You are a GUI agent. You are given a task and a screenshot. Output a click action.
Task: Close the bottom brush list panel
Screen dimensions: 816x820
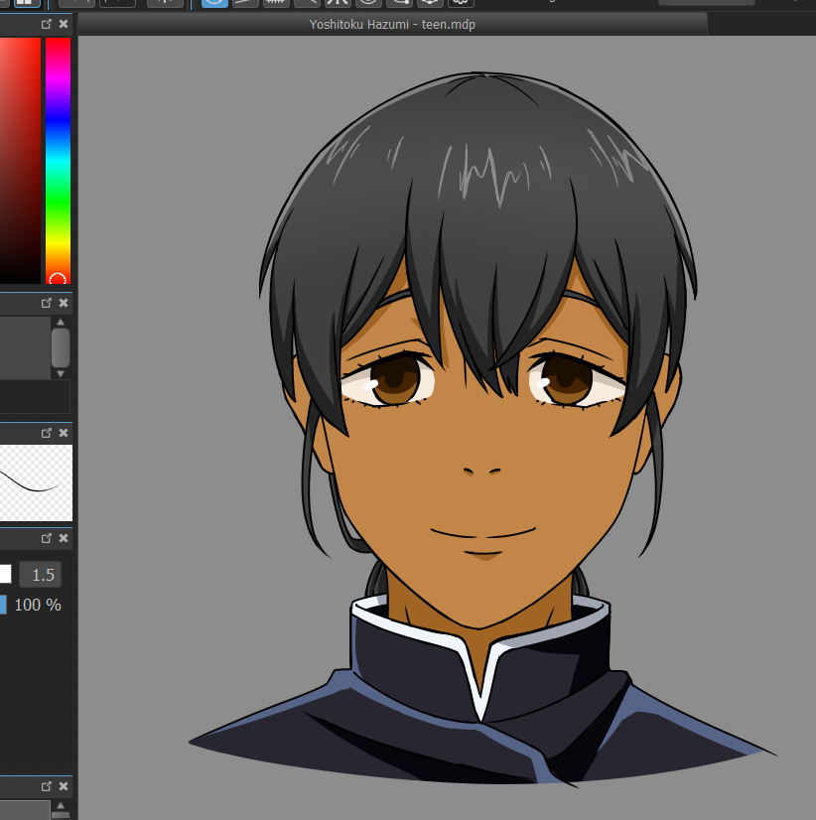pos(64,786)
